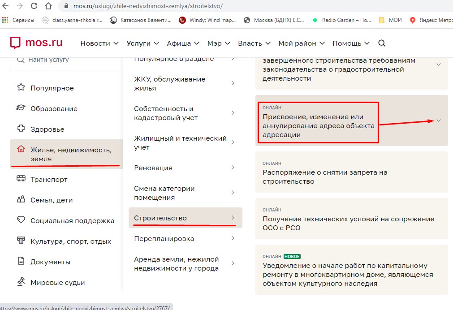Expand Смена категории помещения chevron
The height and width of the screenshot is (310, 453).
click(233, 193)
